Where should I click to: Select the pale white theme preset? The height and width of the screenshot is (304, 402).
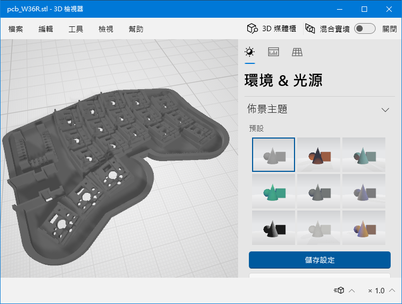(319, 228)
